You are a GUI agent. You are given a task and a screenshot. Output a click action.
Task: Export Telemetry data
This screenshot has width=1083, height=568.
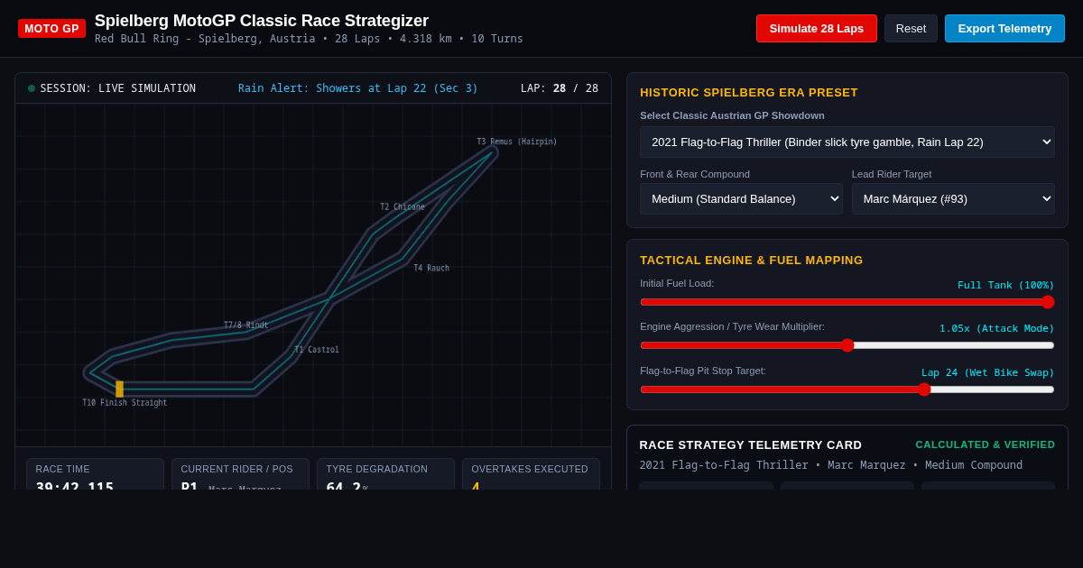point(1004,28)
